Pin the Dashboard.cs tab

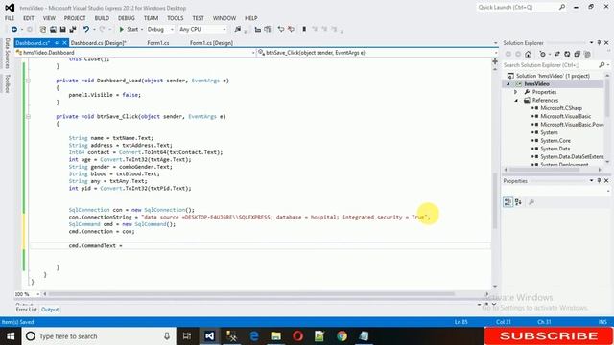[57, 43]
